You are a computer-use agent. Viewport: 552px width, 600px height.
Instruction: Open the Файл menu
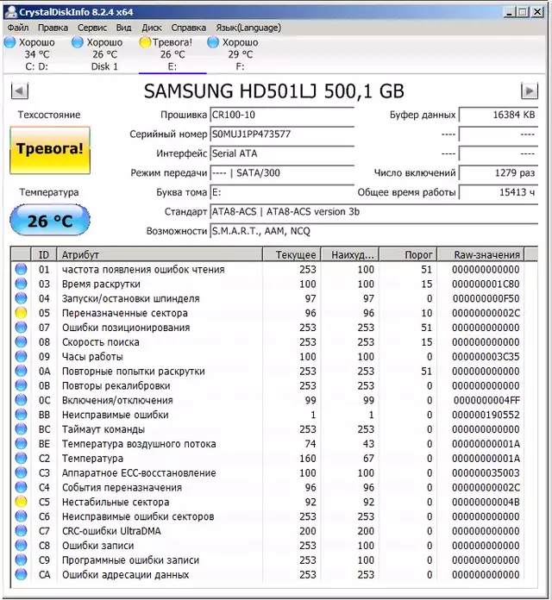17,28
